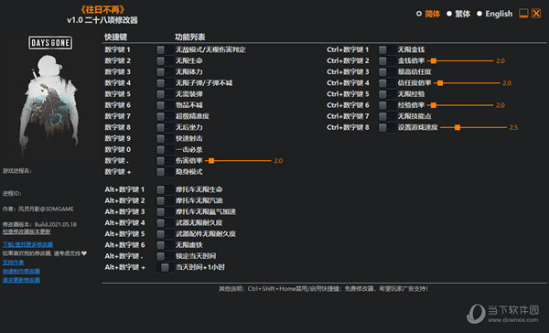The image size is (549, 333).
Task: Click the author 风灵月影@3DMGAME text
Action: (x=46, y=209)
